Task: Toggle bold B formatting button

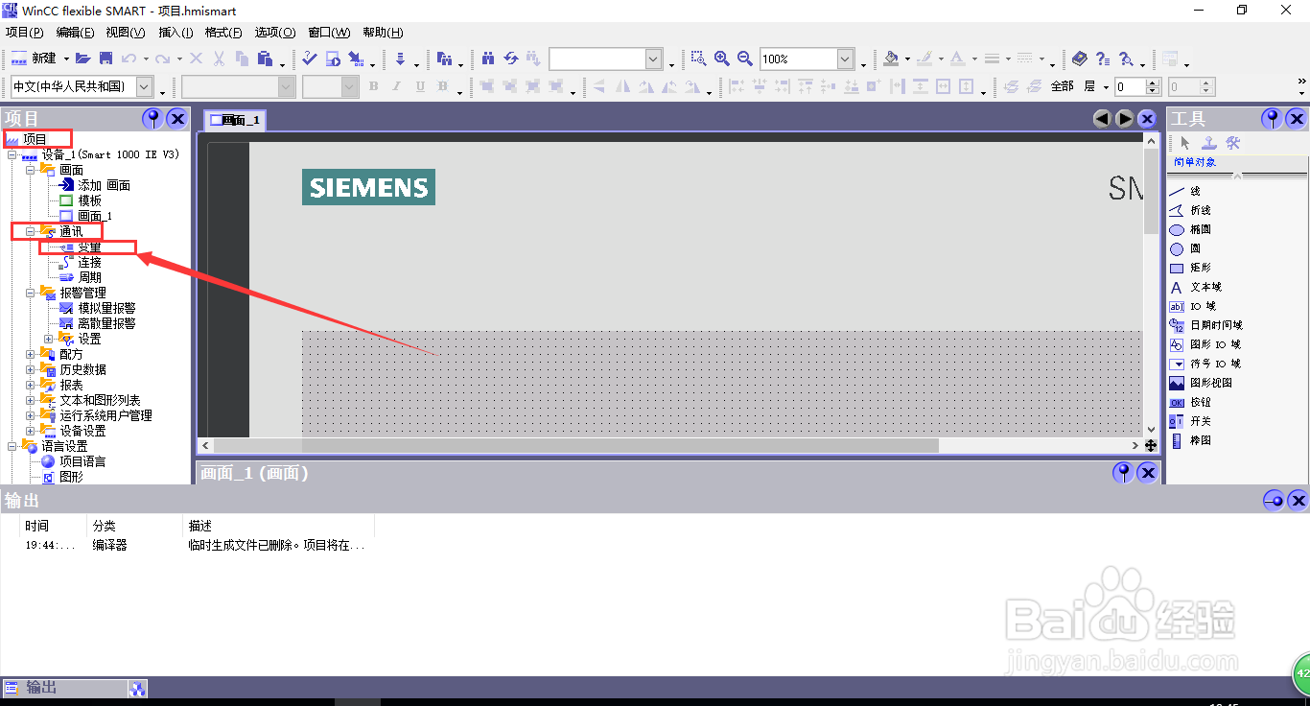Action: (x=374, y=86)
